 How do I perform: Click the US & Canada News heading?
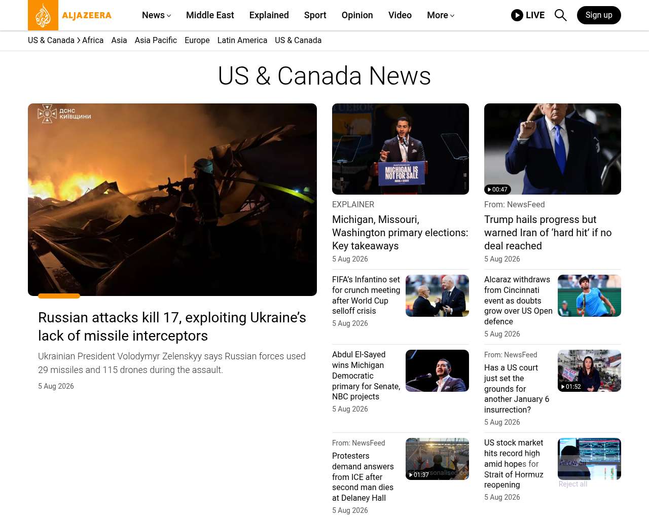[x=324, y=76]
